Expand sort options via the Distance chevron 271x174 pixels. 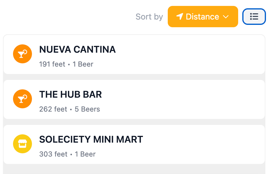tap(226, 17)
